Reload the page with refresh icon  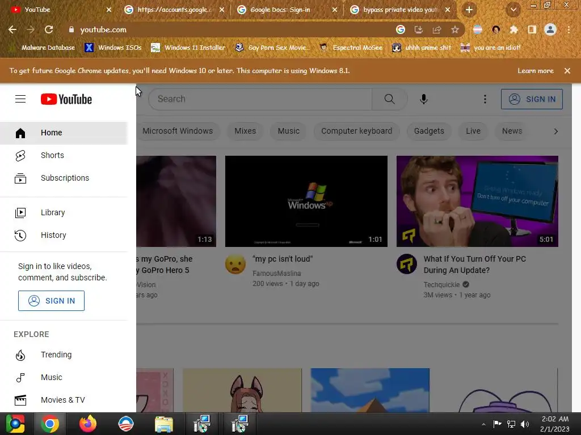click(49, 29)
